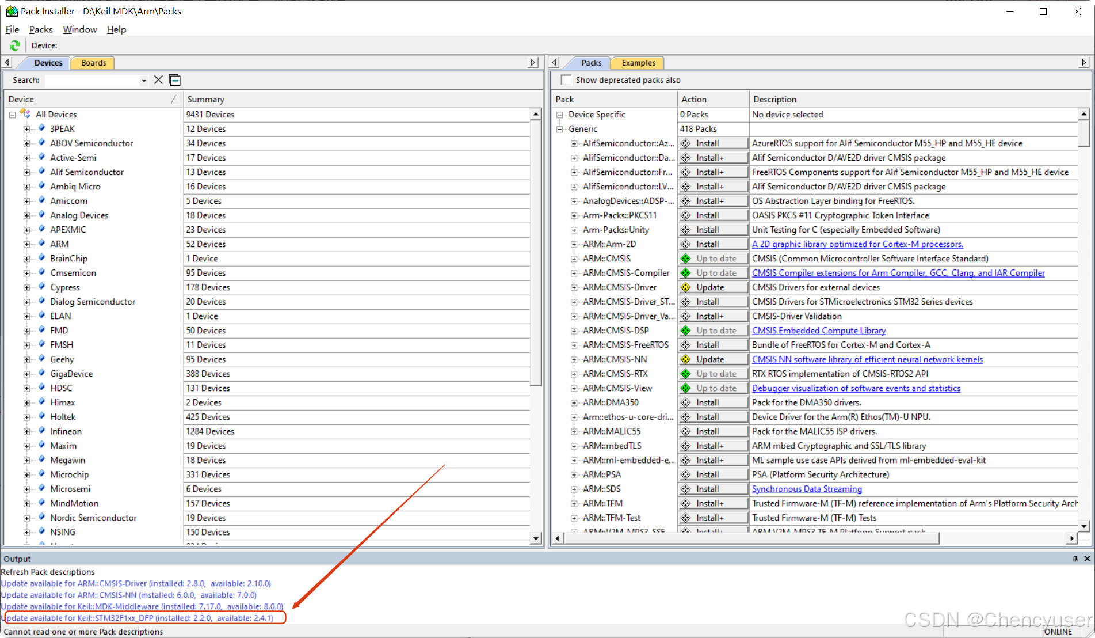Open the Search dropdown arrow

tap(144, 81)
